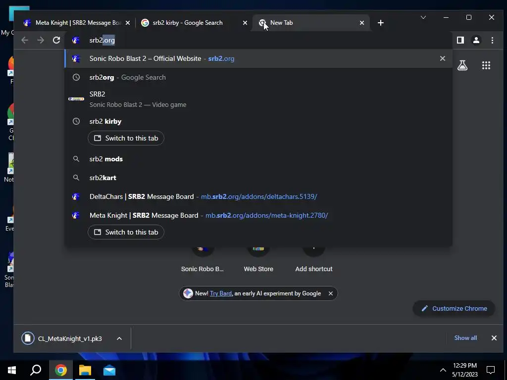Click Show all downloads link
The height and width of the screenshot is (380, 507).
click(465, 337)
